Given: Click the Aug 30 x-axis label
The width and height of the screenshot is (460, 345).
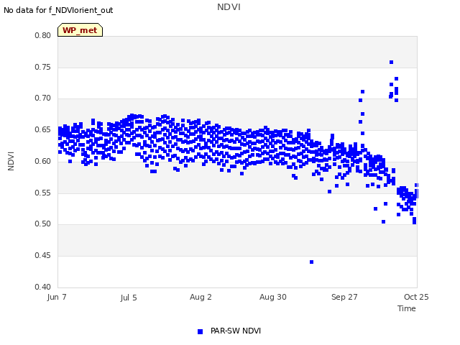Looking at the screenshot, I should 273,297.
